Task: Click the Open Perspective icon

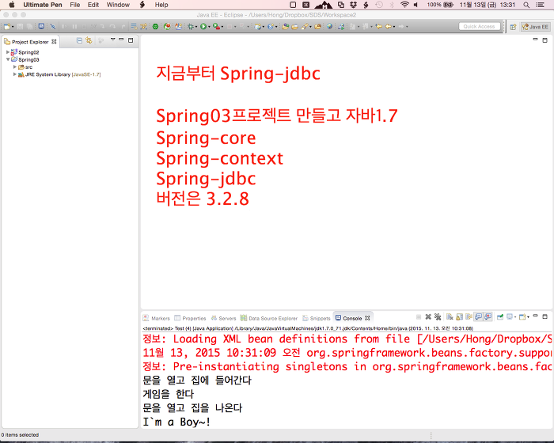Action: (513, 27)
